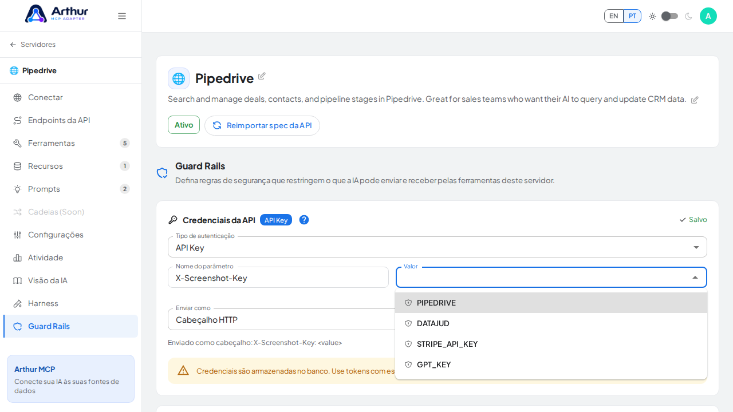Viewport: 733px width, 412px height.
Task: Click the Prompts lightbulb icon
Action: click(x=18, y=189)
